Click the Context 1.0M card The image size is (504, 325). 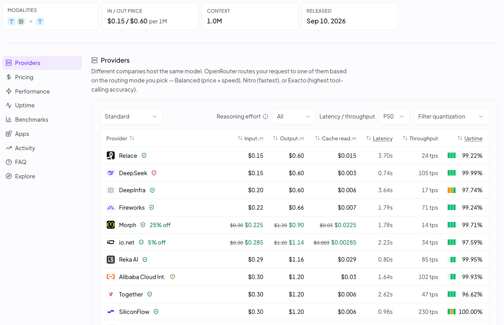(250, 16)
